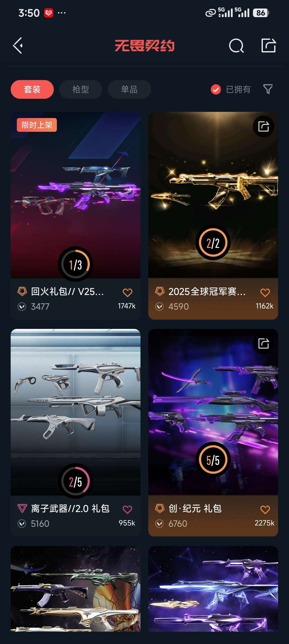This screenshot has height=644, width=289.
Task: Like the 2025全球冠军赛 bundle heart
Action: [x=265, y=292]
